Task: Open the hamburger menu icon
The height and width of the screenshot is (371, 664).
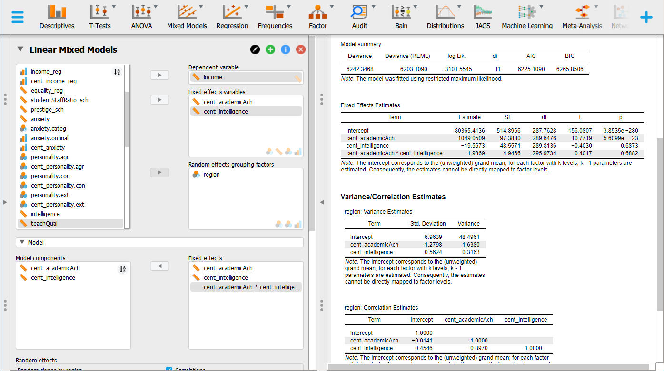Action: (18, 16)
